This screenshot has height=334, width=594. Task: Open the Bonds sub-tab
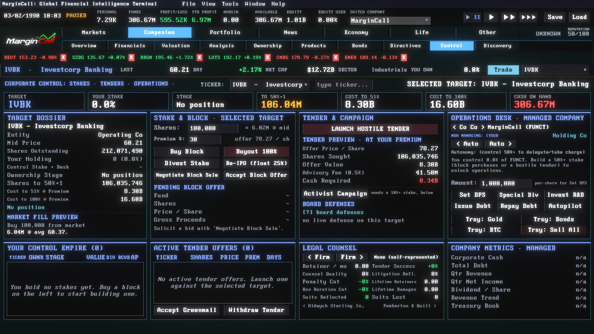point(359,46)
